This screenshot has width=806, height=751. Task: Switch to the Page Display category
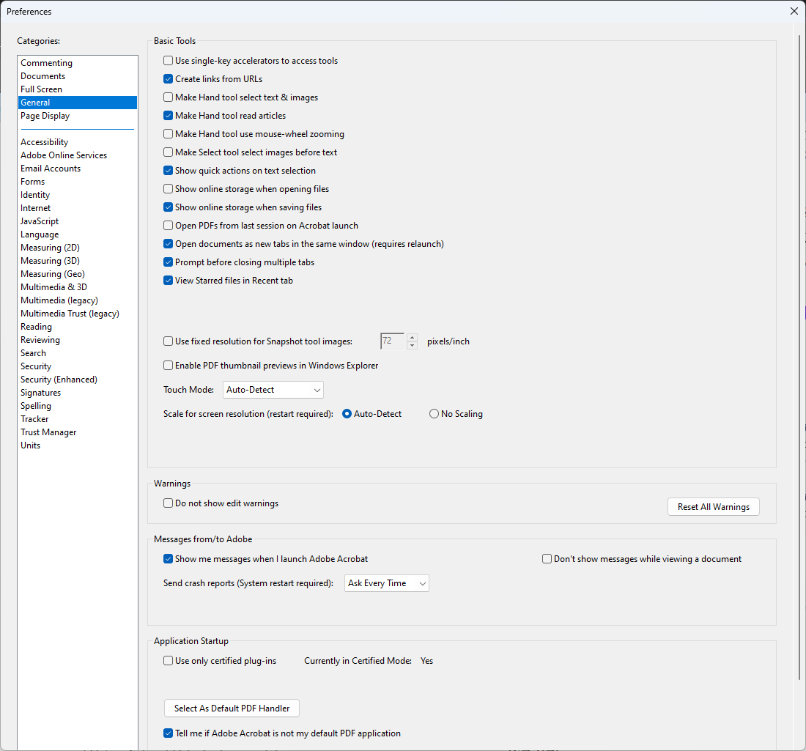[x=45, y=115]
